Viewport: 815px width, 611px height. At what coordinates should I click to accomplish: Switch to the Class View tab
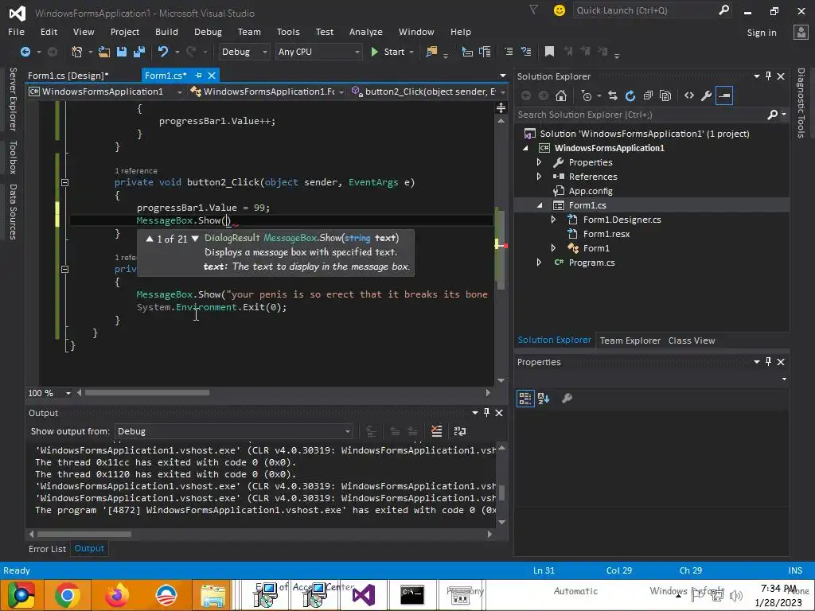[x=692, y=341]
